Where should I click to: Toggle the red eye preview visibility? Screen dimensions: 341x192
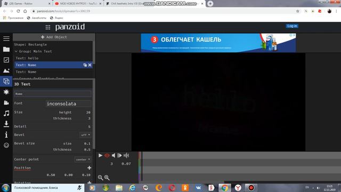(x=107, y=155)
